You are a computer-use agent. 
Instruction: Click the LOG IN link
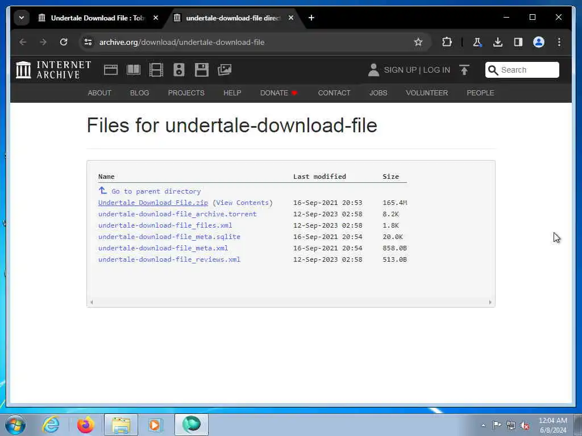coord(436,70)
